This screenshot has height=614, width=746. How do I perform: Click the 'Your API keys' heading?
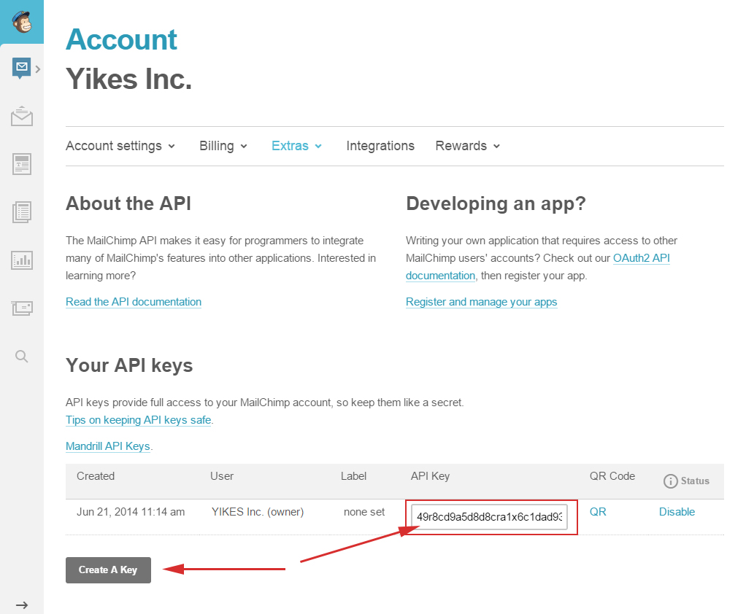coord(129,365)
